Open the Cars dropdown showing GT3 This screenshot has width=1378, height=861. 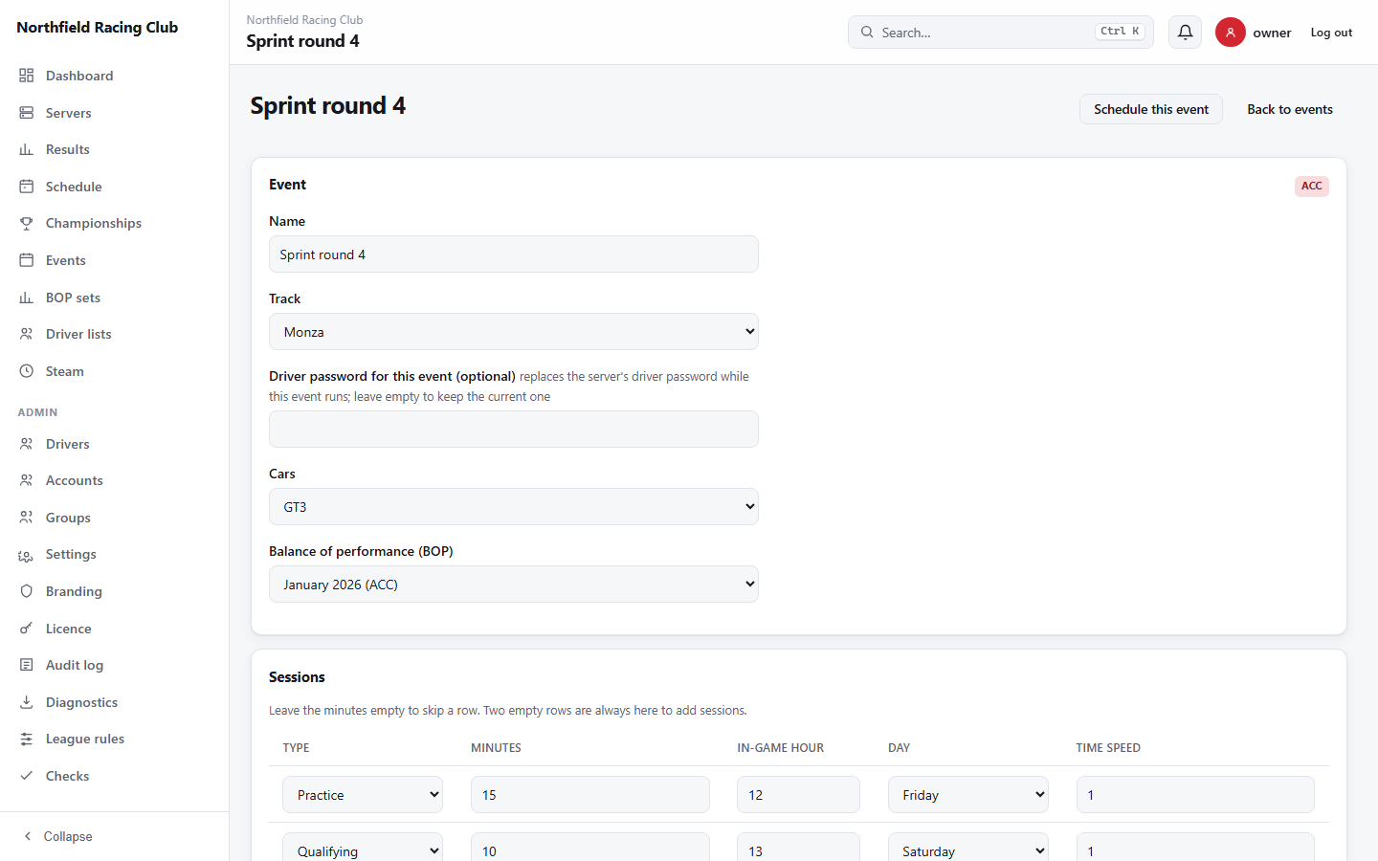514,507
